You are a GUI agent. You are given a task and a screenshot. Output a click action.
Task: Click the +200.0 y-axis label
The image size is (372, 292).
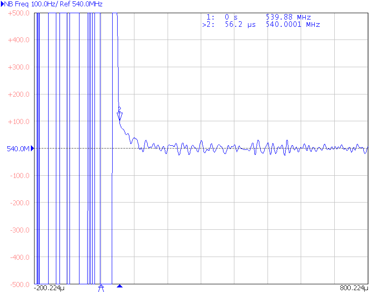click(x=19, y=94)
